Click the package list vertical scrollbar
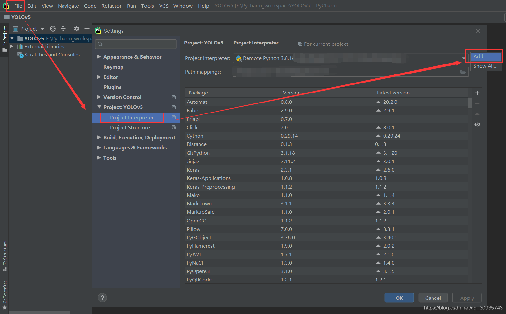The width and height of the screenshot is (506, 314). 470,103
